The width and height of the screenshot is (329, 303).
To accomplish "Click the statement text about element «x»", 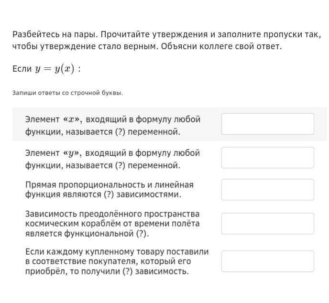I will pos(113,125).
